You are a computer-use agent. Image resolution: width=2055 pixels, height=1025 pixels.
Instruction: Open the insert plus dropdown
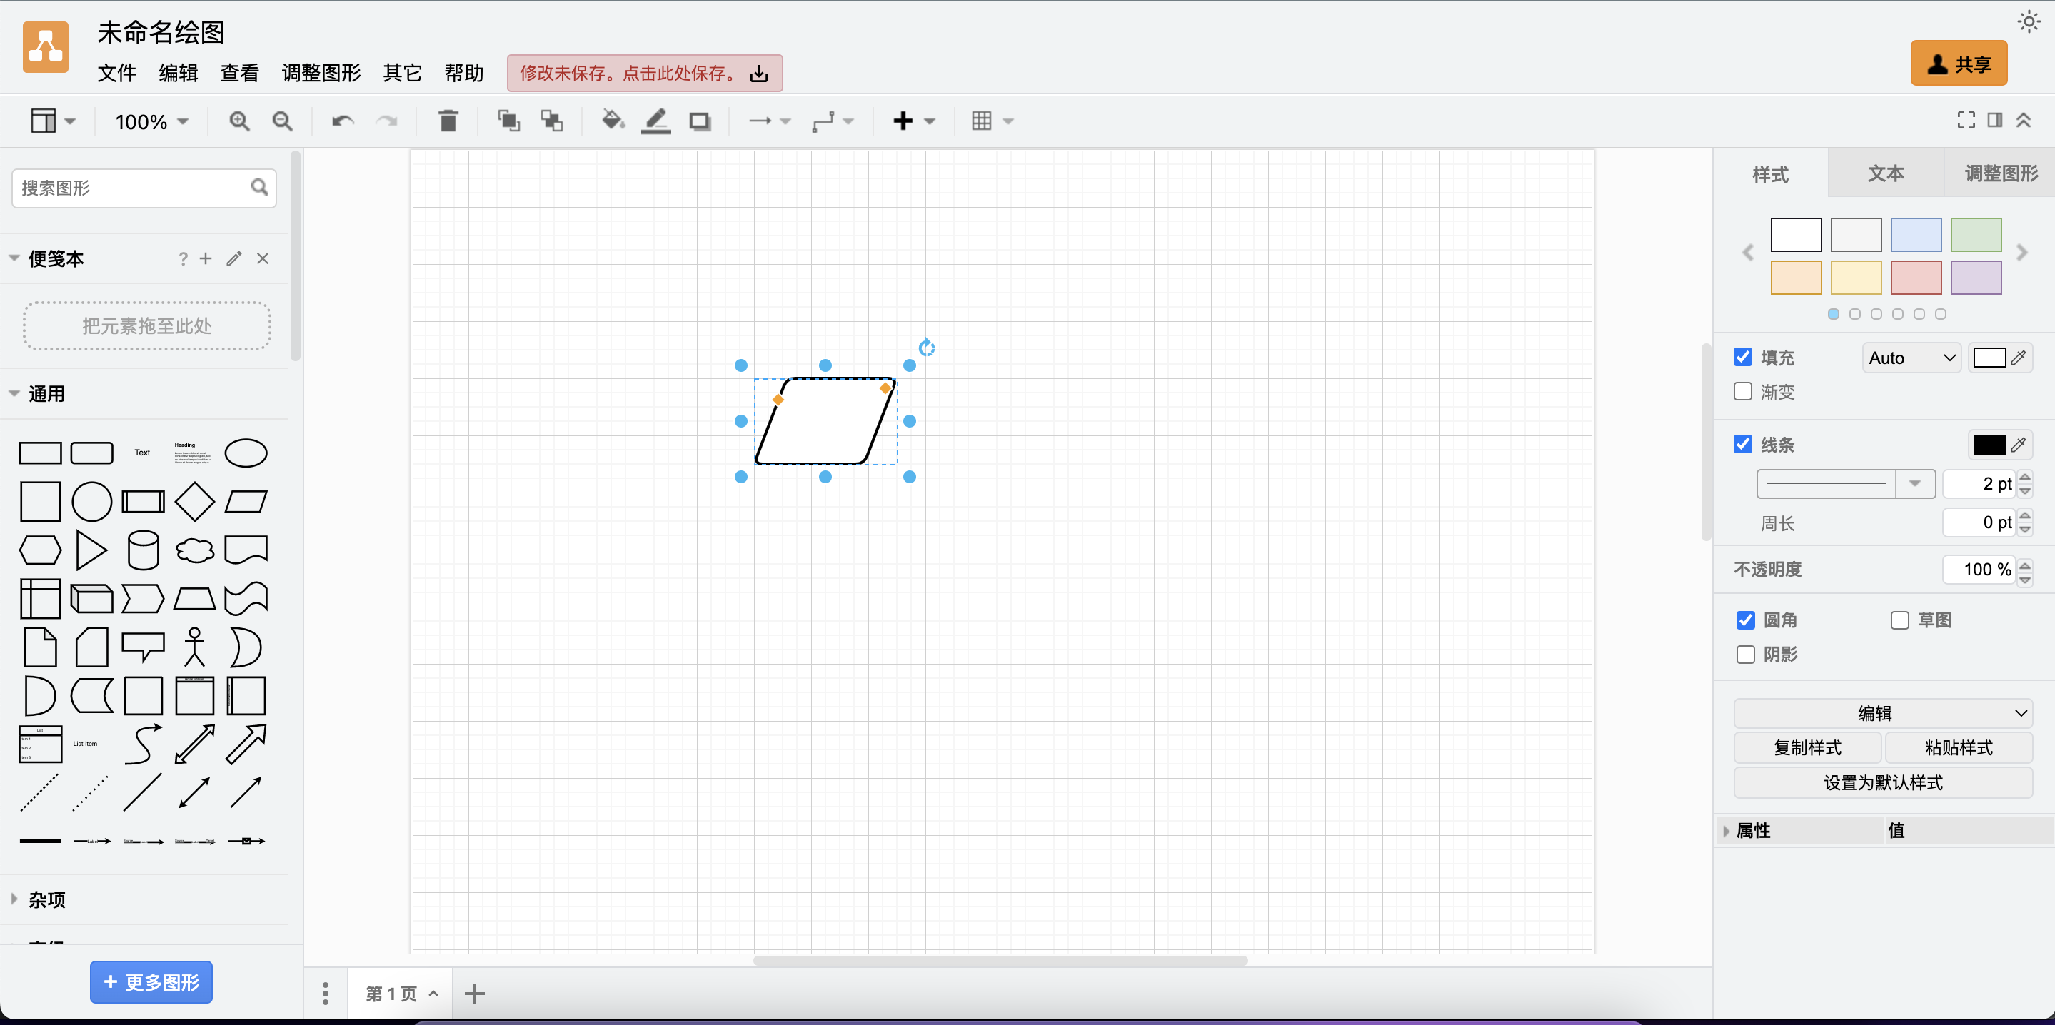click(913, 121)
